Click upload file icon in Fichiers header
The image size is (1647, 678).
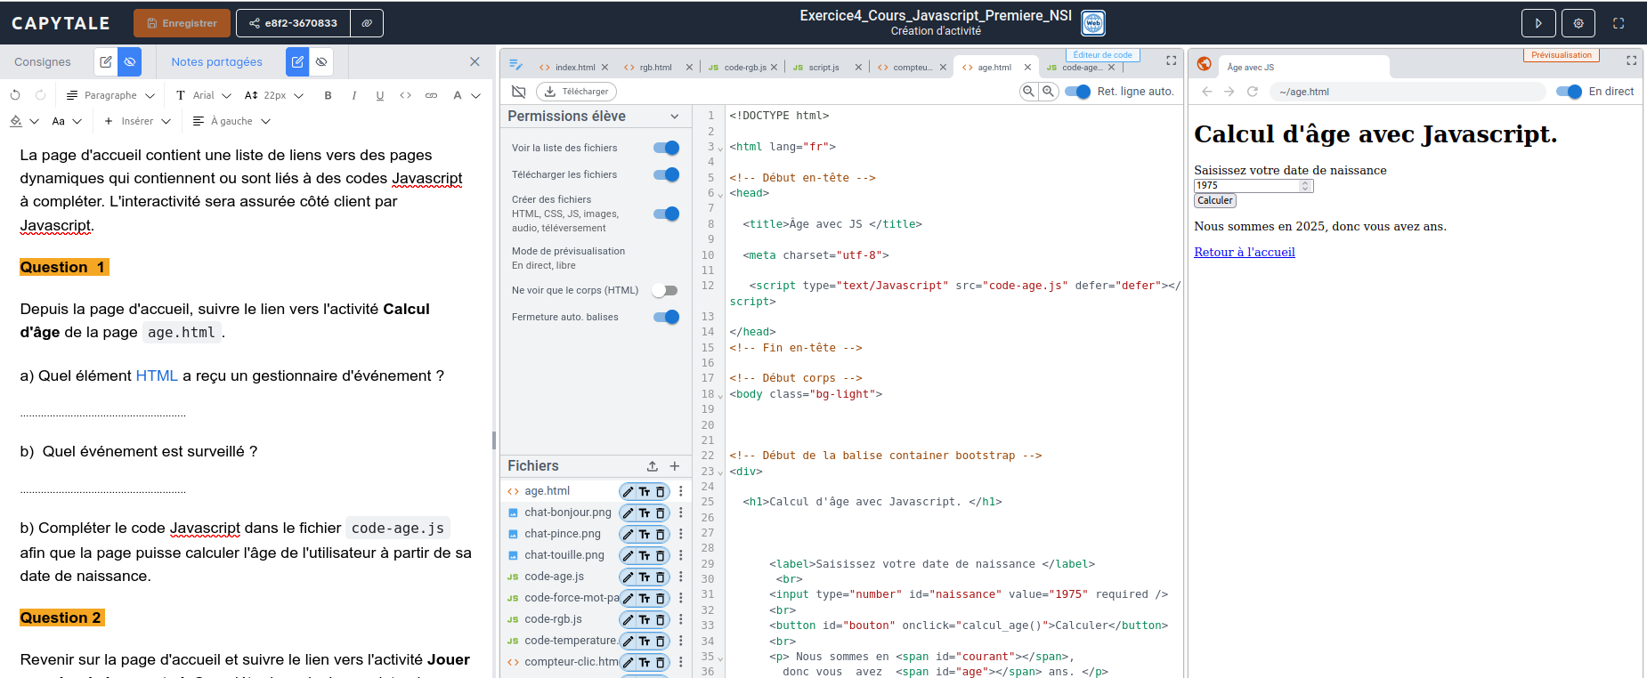(653, 466)
